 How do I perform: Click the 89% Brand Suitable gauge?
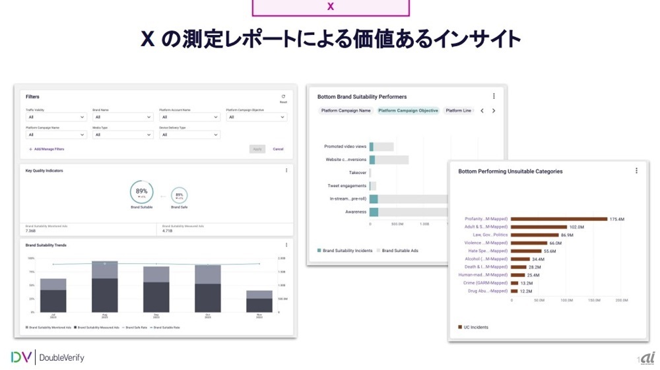click(x=141, y=192)
